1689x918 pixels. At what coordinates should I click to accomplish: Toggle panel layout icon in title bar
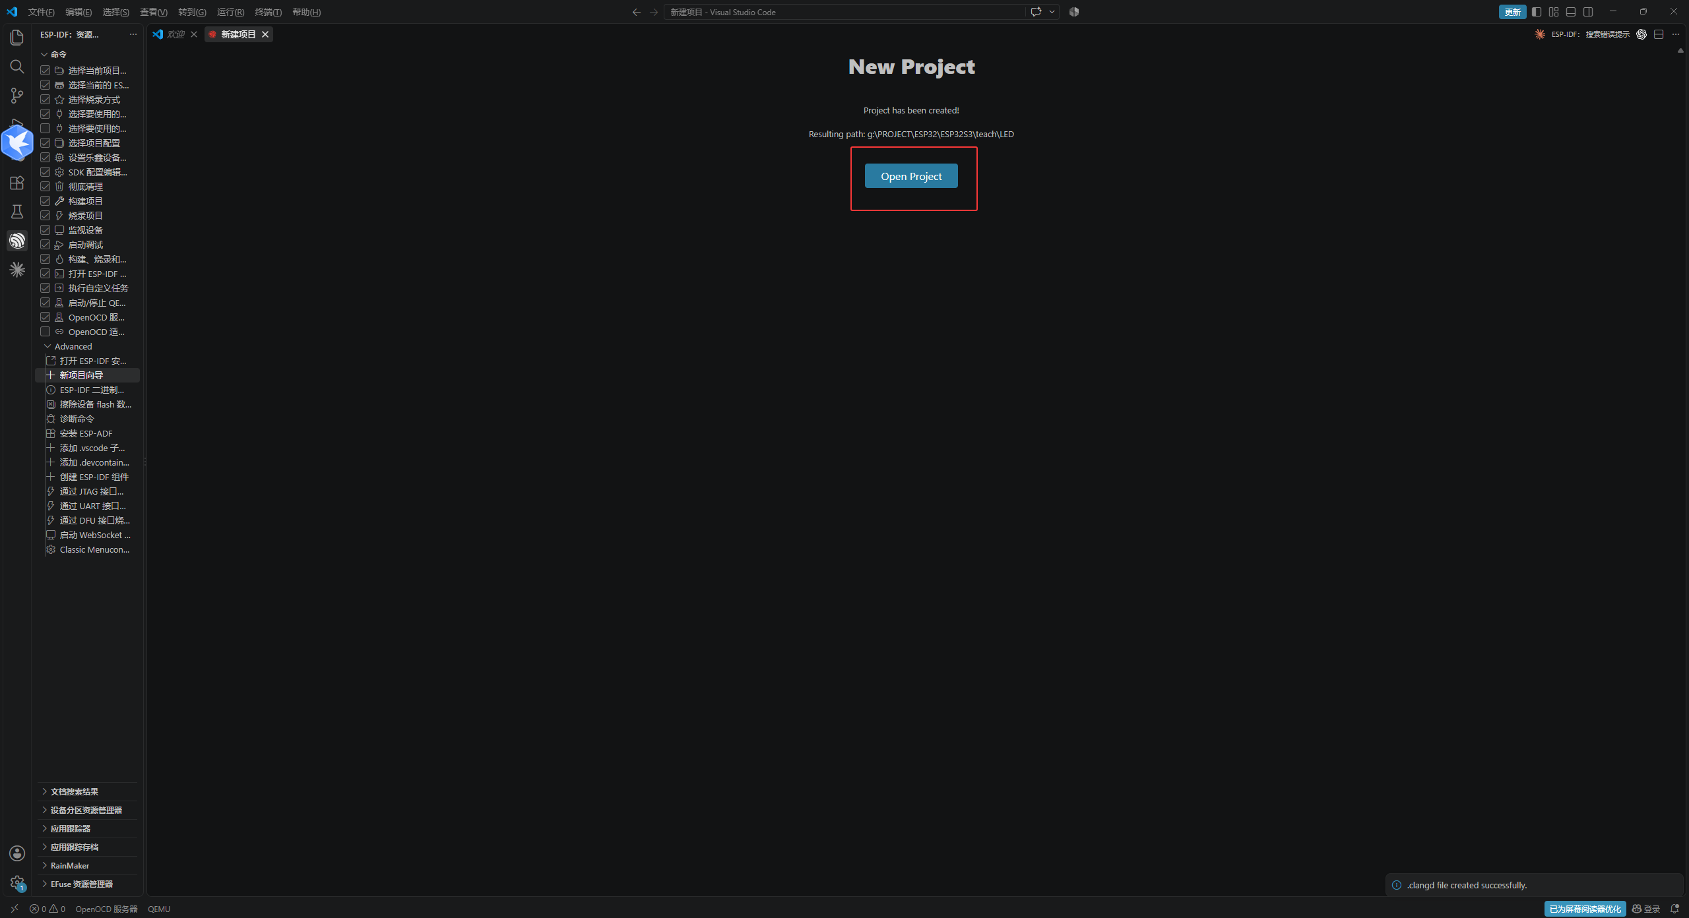click(1571, 12)
